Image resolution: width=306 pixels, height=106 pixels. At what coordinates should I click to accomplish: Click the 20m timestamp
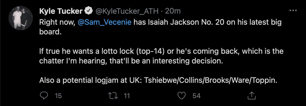point(173,11)
